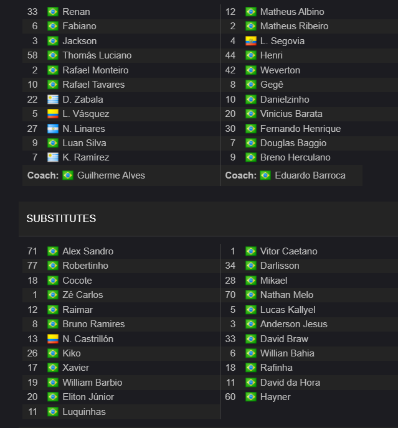Click the Brazil flag beside coach Guilherme Alves
Screen dimensions: 398x428
pos(67,175)
